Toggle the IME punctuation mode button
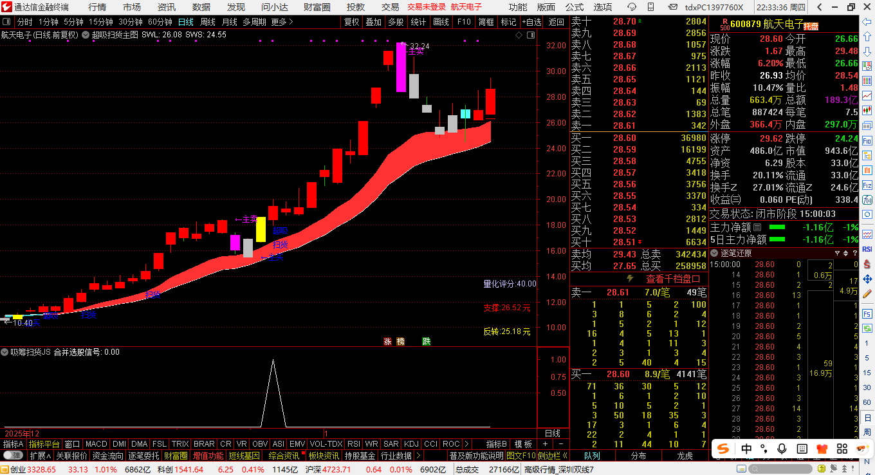Screen dimensions: 875x475 [764, 449]
